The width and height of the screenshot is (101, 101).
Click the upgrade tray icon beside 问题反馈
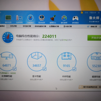99,13
